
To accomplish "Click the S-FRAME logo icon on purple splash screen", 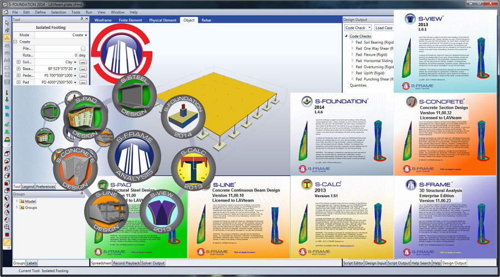I will pos(411,184).
